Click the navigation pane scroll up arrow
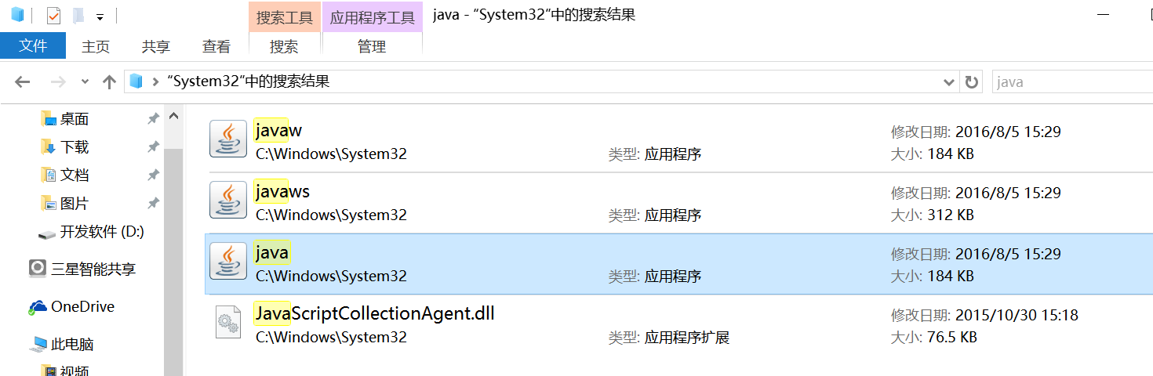Viewport: 1153px width, 376px height. click(x=173, y=116)
